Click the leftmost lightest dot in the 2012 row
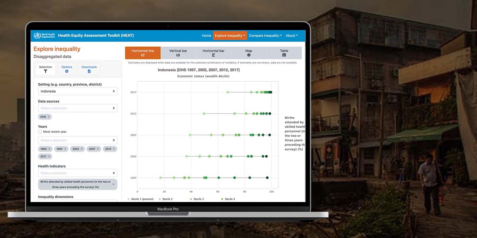477x238 pixels. (x=204, y=114)
